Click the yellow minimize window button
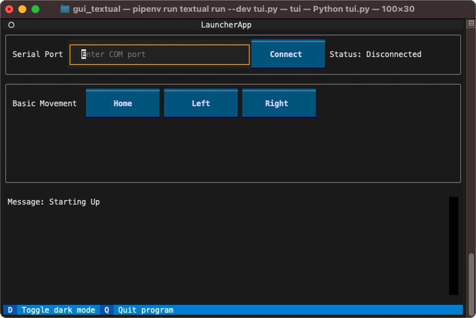 (22, 9)
